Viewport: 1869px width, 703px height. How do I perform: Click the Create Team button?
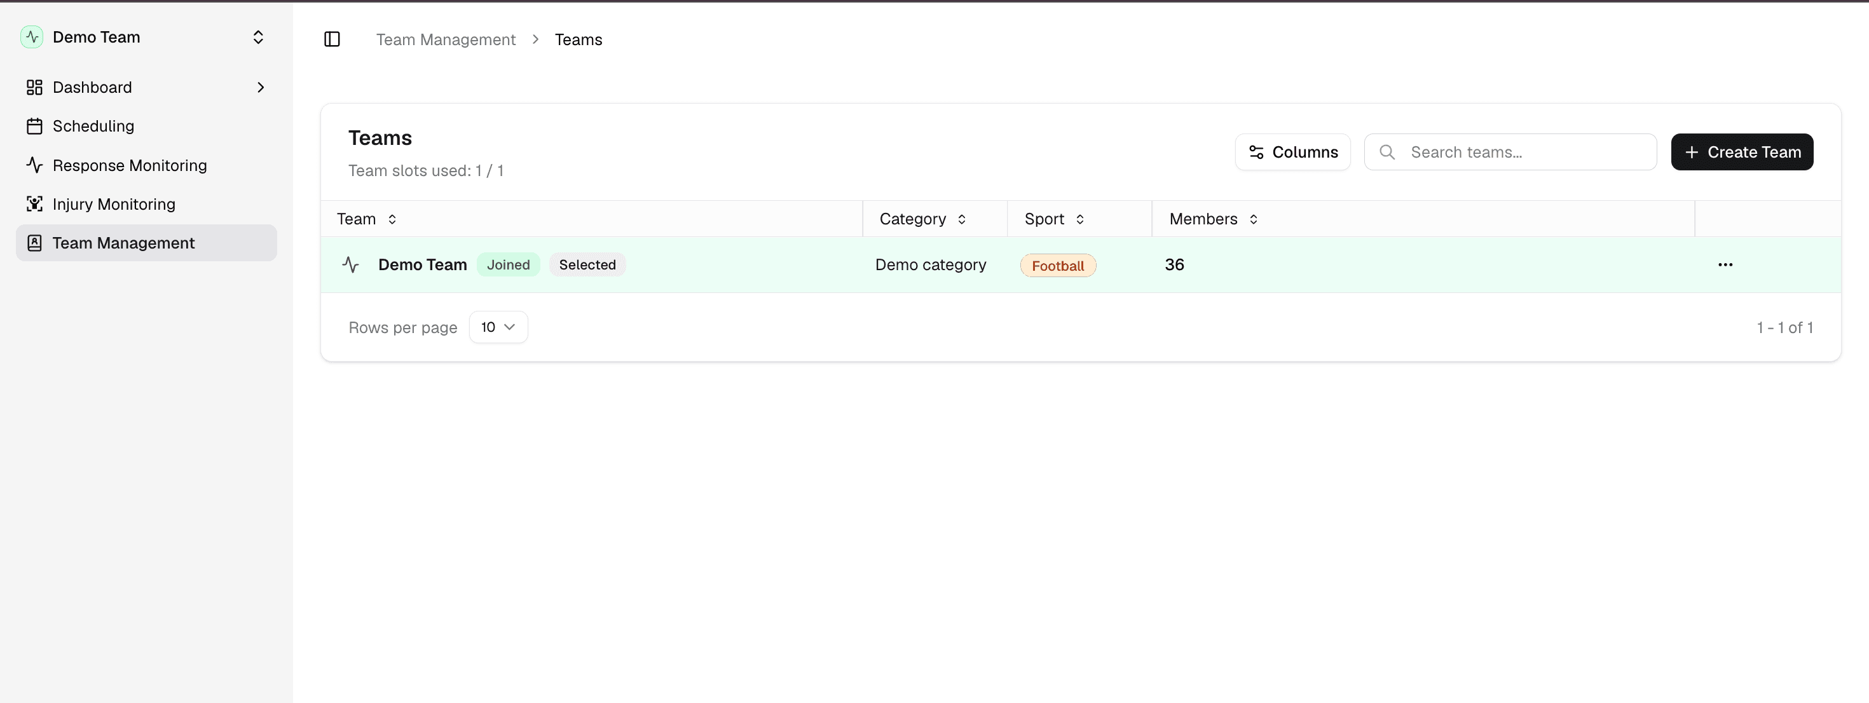point(1741,152)
